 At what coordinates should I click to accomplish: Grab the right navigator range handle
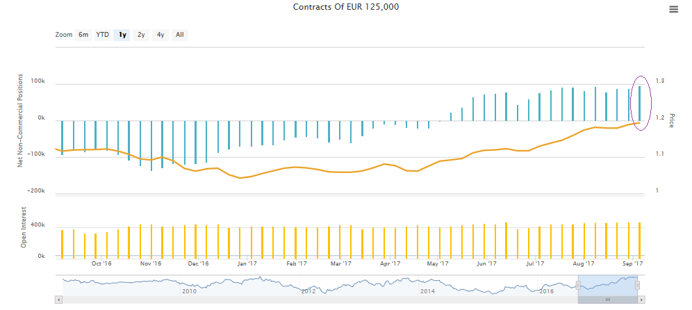[x=637, y=285]
